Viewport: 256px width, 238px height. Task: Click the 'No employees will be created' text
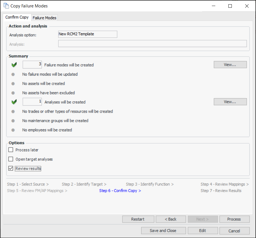coord(47,130)
